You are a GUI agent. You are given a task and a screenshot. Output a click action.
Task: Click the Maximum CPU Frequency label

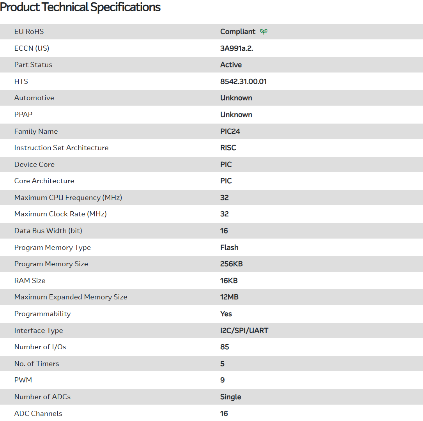pyautogui.click(x=68, y=198)
